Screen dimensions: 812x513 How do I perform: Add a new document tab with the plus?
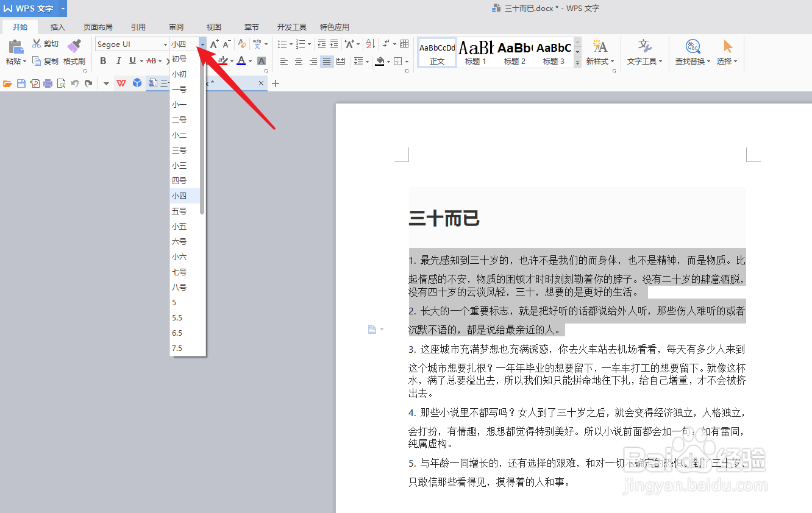[275, 83]
